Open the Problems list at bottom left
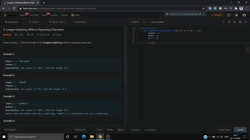Viewport: 250px width, 140px height. 11,129
